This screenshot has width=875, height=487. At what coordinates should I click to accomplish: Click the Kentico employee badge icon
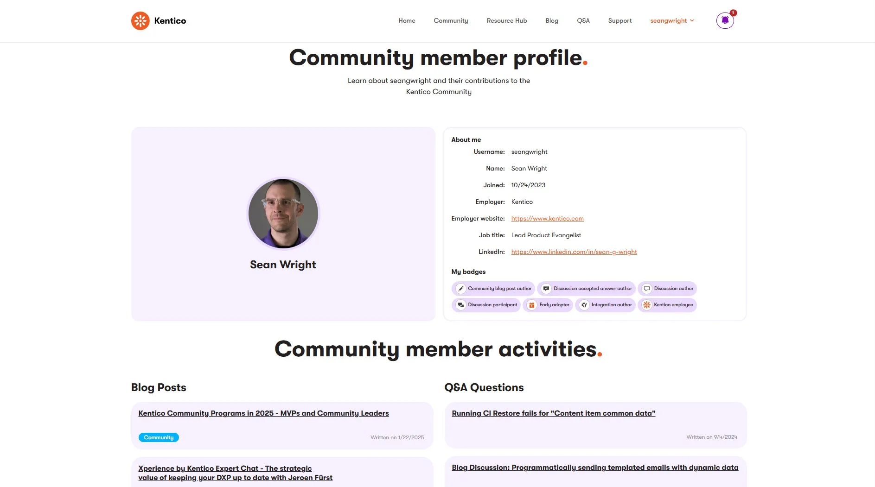click(646, 305)
